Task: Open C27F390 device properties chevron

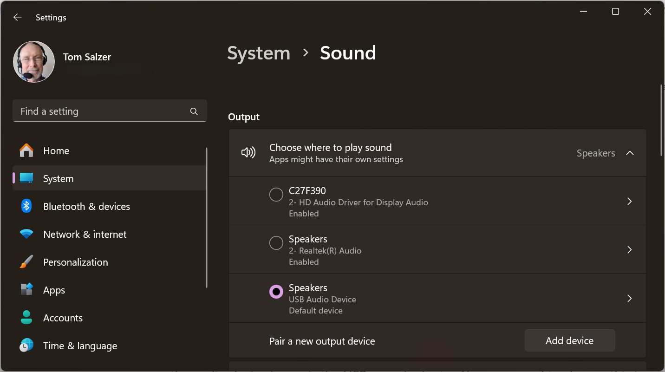Action: (630, 202)
